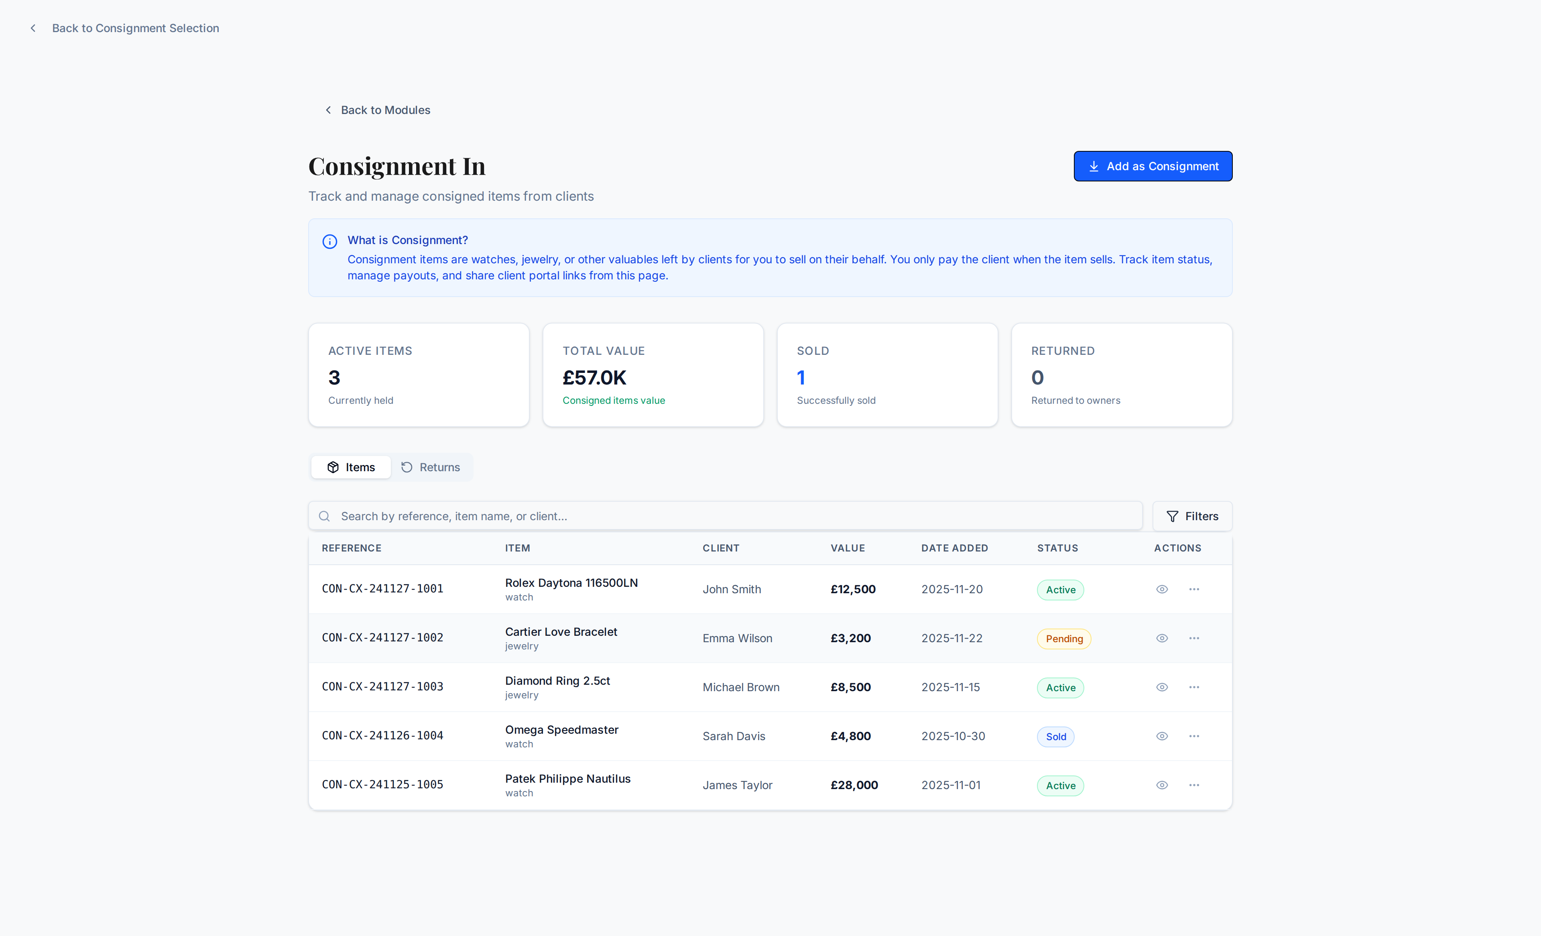The height and width of the screenshot is (936, 1541).
Task: Go back to Consignment Selection
Action: click(x=124, y=28)
